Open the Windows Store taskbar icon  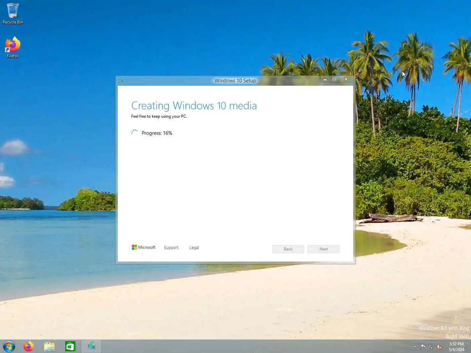70,346
